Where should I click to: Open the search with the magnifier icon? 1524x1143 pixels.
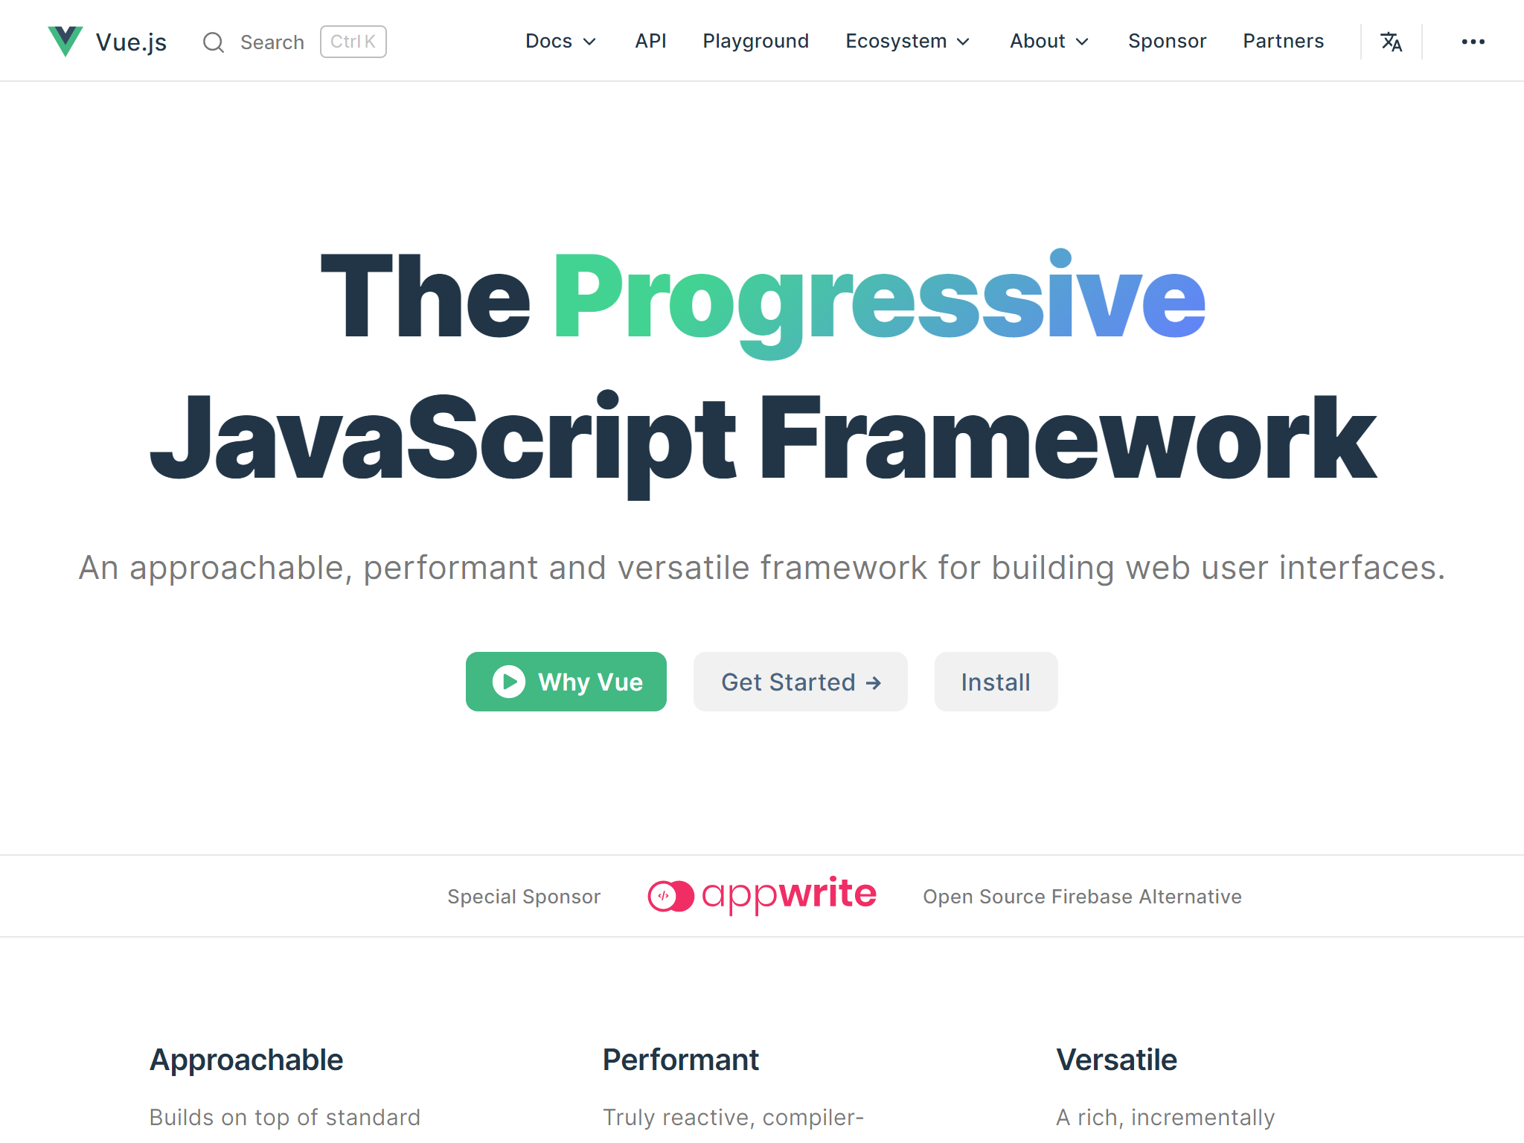pos(214,42)
